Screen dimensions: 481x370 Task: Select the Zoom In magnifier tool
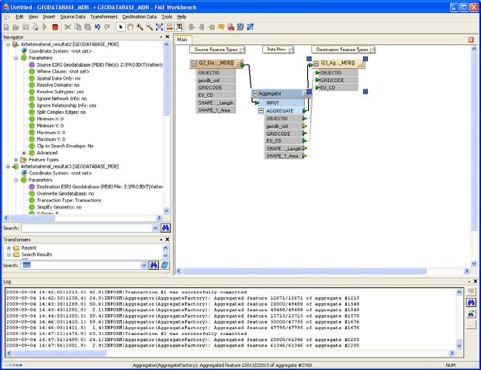pyautogui.click(x=140, y=27)
